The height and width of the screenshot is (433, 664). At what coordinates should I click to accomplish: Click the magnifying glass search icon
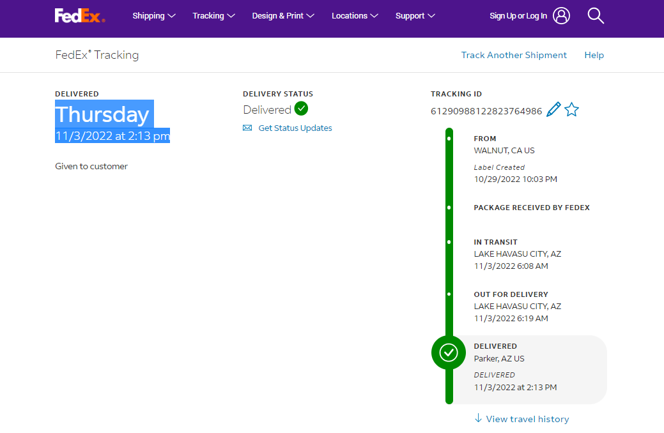[x=596, y=16]
